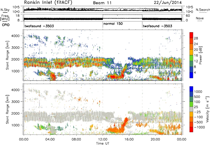Click the '20:00' time axis label
Screen dimensions: 210x145
point(155,139)
